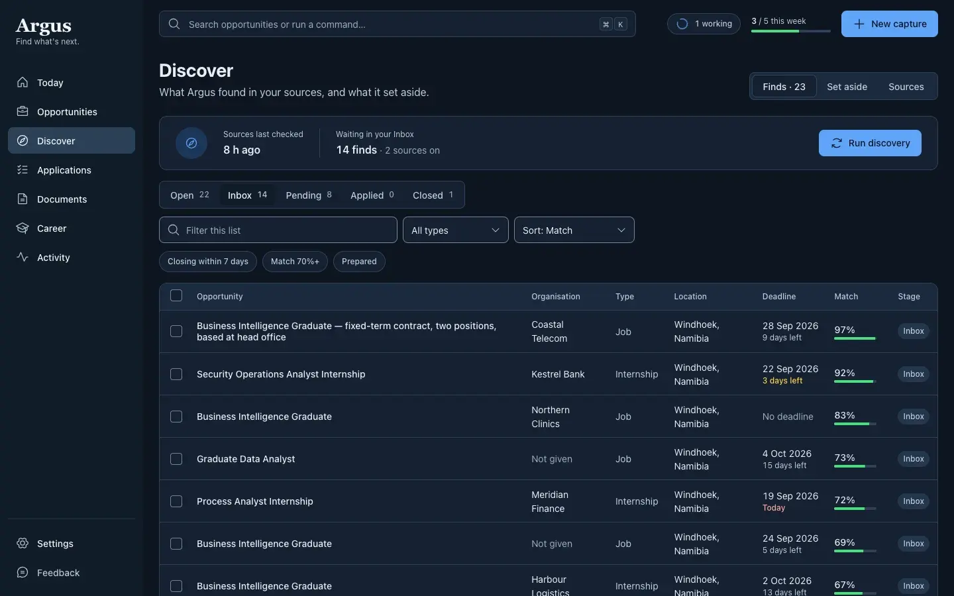Image resolution: width=954 pixels, height=596 pixels.
Task: Click the Feedback speech bubble icon
Action: tap(23, 572)
